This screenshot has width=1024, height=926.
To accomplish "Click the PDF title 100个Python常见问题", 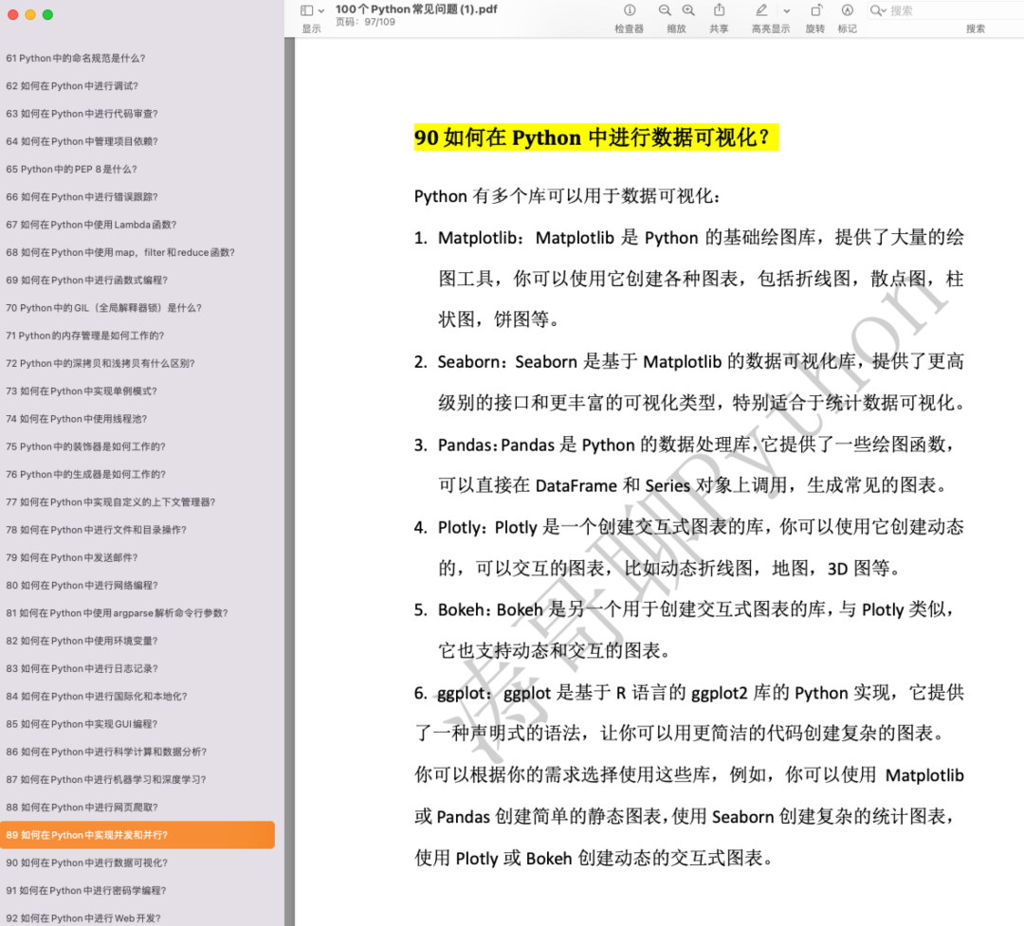I will pos(416,9).
